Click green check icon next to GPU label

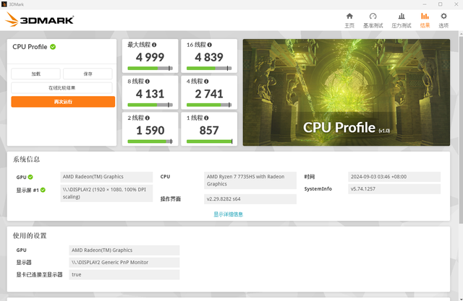[30, 177]
